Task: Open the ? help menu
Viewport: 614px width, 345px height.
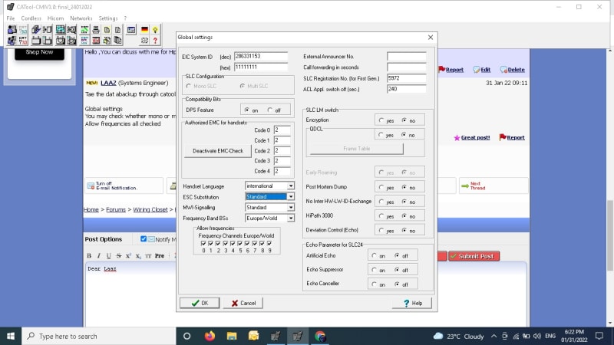Action: coord(125,18)
